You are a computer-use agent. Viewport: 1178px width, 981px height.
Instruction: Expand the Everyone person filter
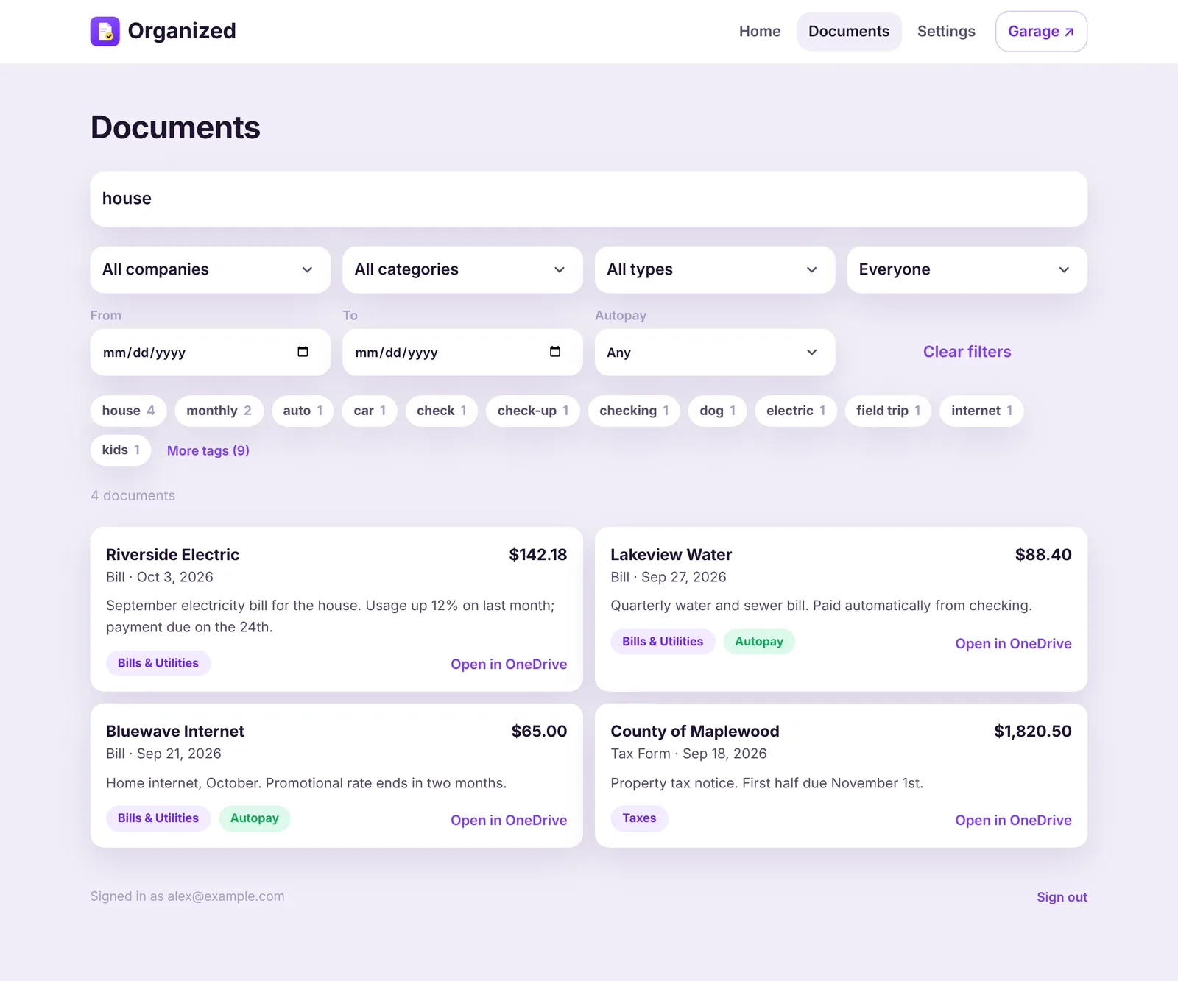pos(967,269)
